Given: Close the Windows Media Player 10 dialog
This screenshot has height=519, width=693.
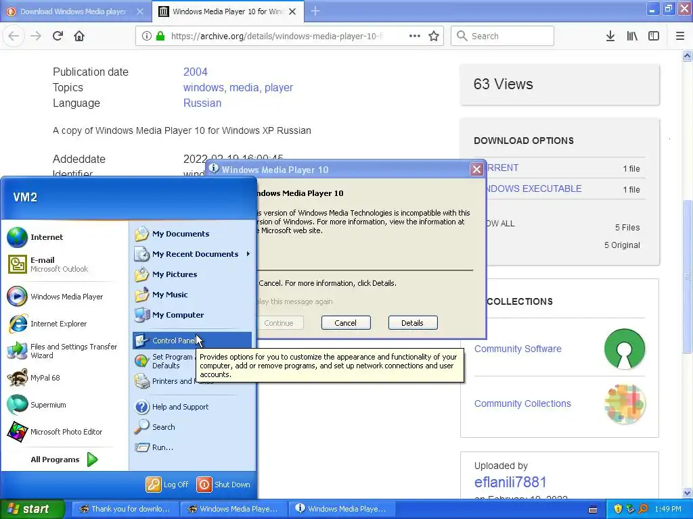Looking at the screenshot, I should pyautogui.click(x=476, y=170).
